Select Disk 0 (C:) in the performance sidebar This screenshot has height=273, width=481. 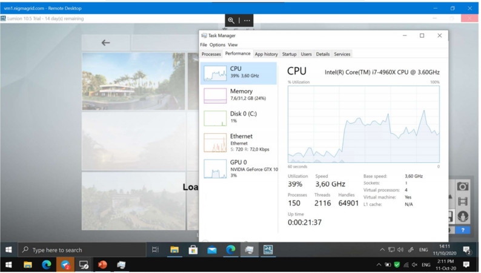(x=239, y=118)
